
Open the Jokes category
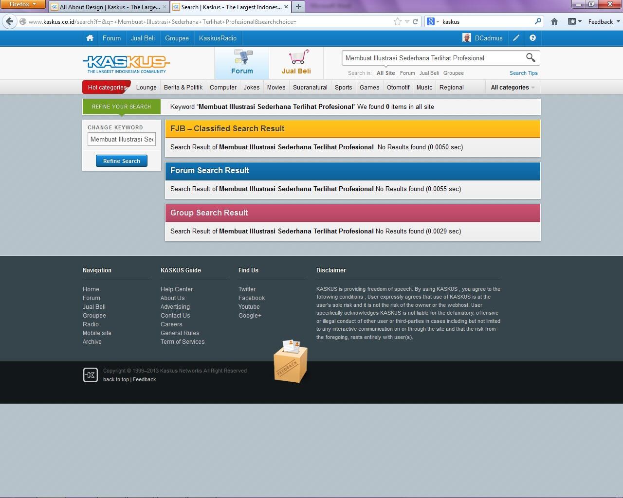coord(252,88)
